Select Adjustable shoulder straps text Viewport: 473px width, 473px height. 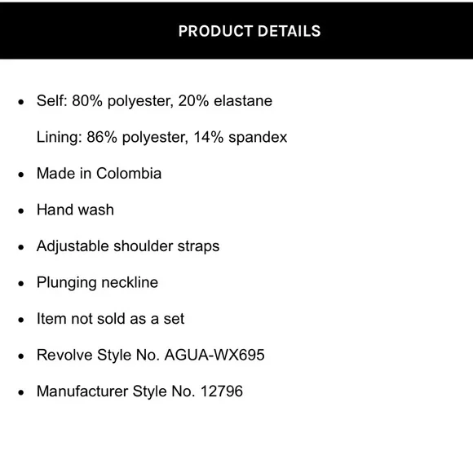[128, 246]
